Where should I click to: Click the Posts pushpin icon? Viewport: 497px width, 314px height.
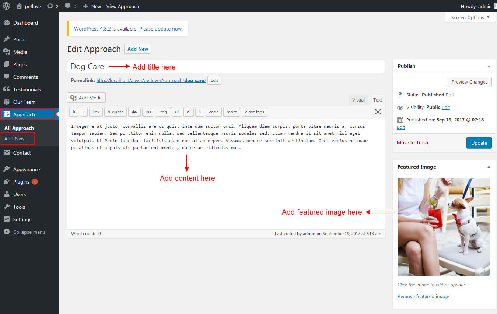point(7,39)
